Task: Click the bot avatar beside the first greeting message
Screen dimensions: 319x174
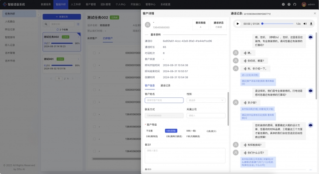Action: point(311,37)
